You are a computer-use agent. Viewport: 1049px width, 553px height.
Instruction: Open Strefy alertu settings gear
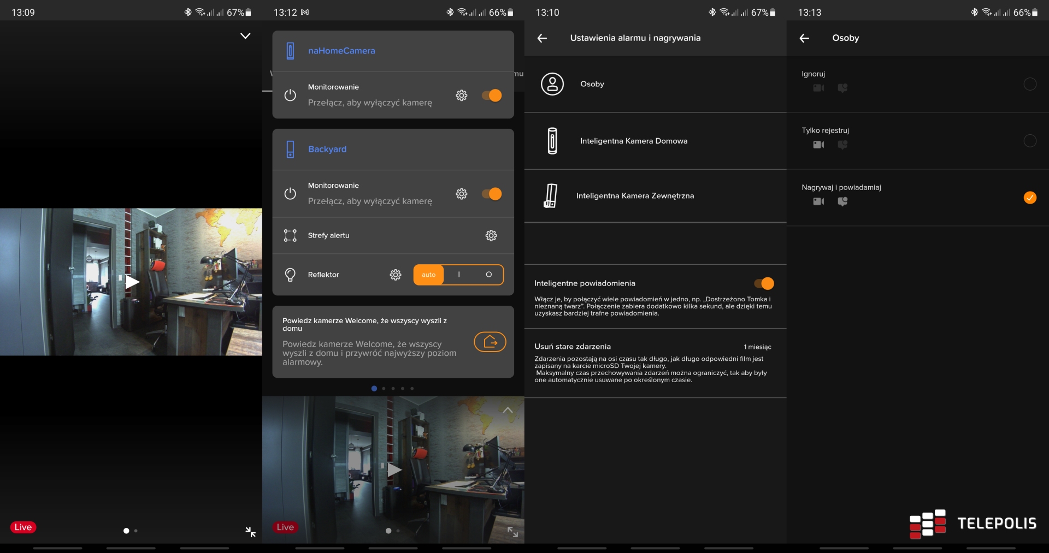pos(491,235)
